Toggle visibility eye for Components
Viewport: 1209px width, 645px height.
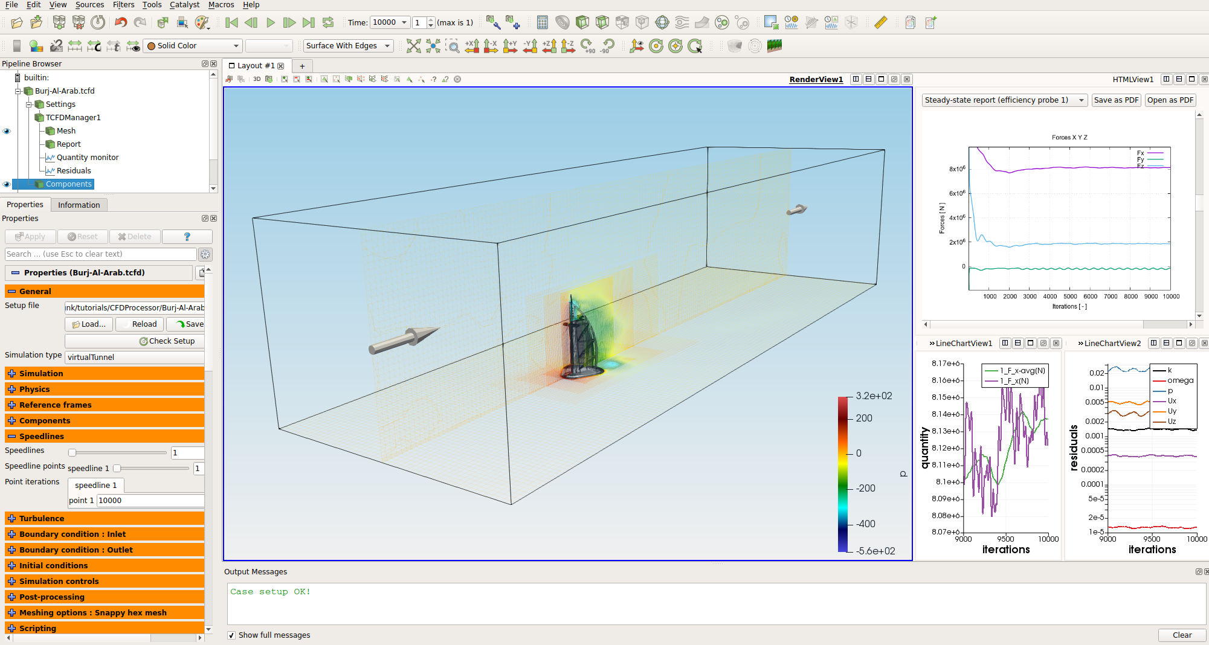click(7, 184)
